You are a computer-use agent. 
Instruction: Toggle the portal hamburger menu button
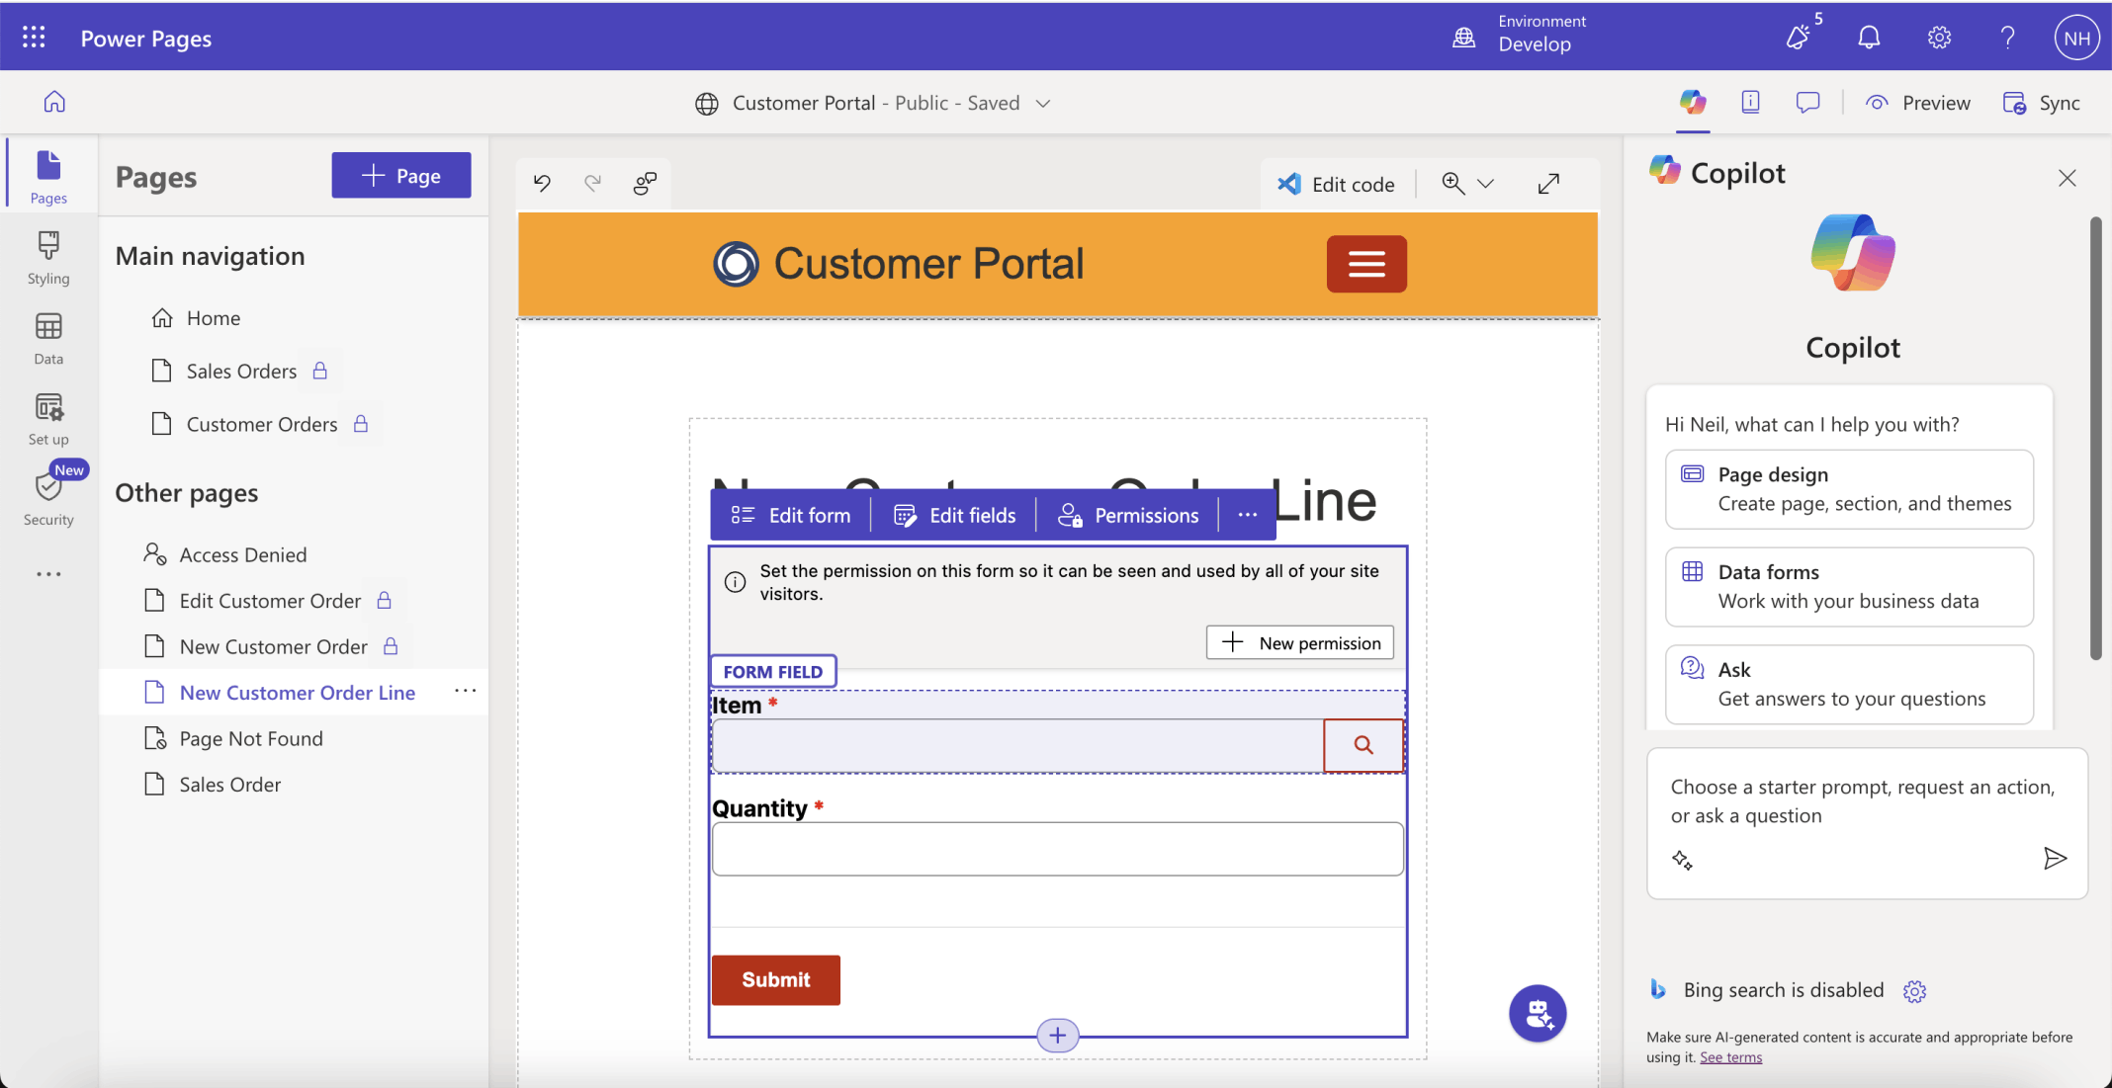[1365, 264]
